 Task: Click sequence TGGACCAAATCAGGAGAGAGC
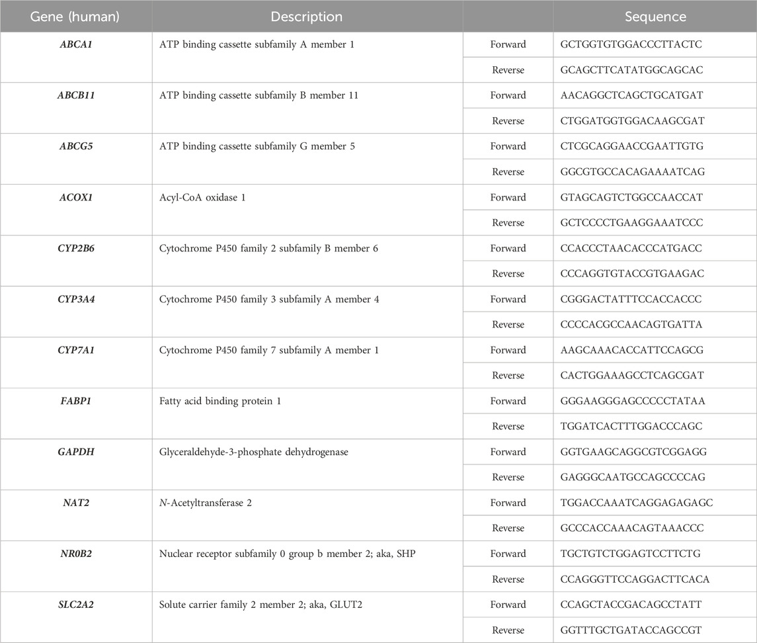tap(636, 502)
